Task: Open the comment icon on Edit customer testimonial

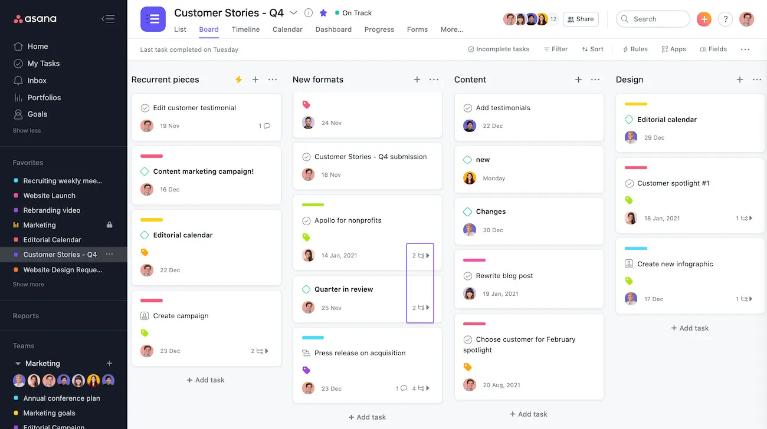Action: [x=267, y=126]
